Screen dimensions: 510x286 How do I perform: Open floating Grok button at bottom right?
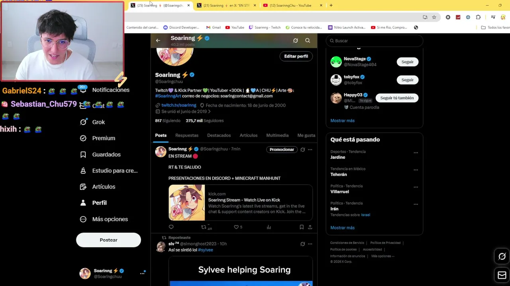502,257
